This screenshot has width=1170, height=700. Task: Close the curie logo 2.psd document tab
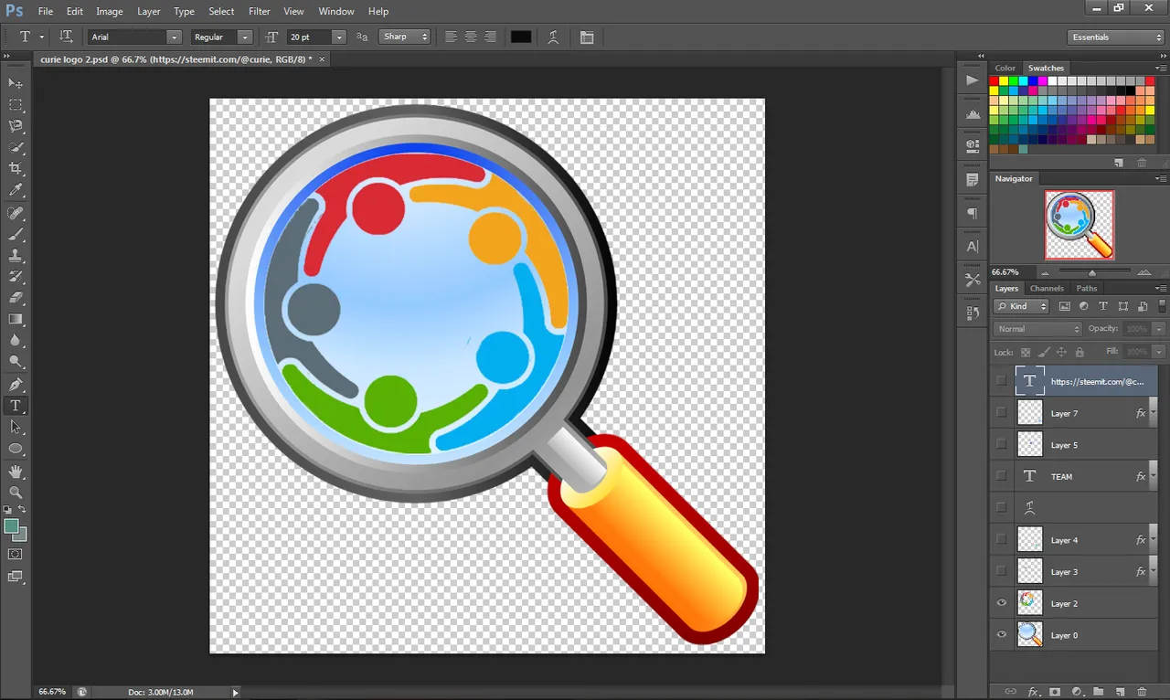321,58
